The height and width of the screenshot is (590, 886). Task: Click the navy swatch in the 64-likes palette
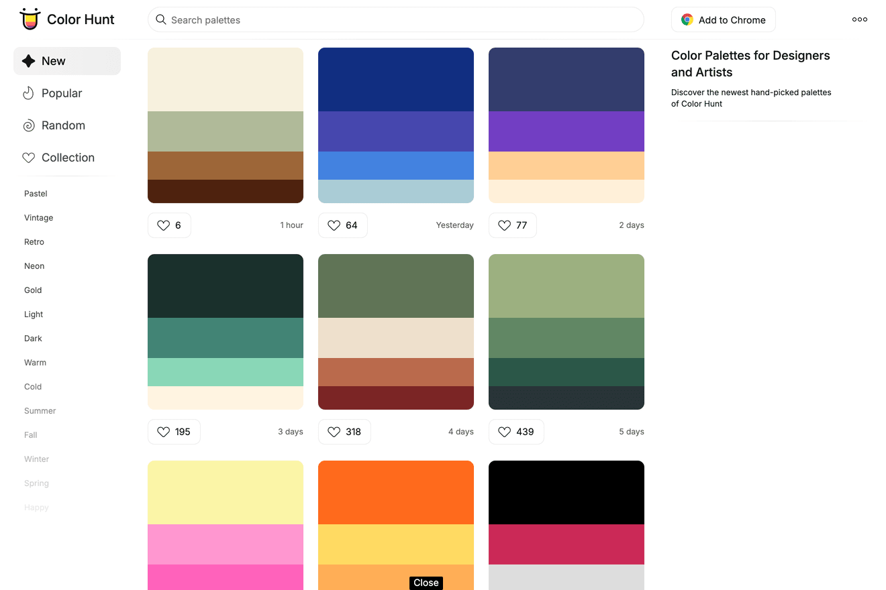coord(396,79)
